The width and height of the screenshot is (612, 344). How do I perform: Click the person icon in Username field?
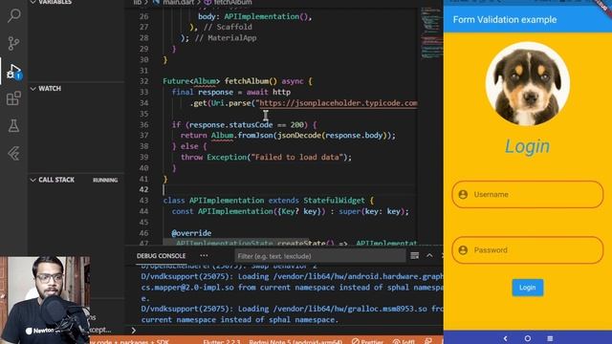click(x=463, y=194)
